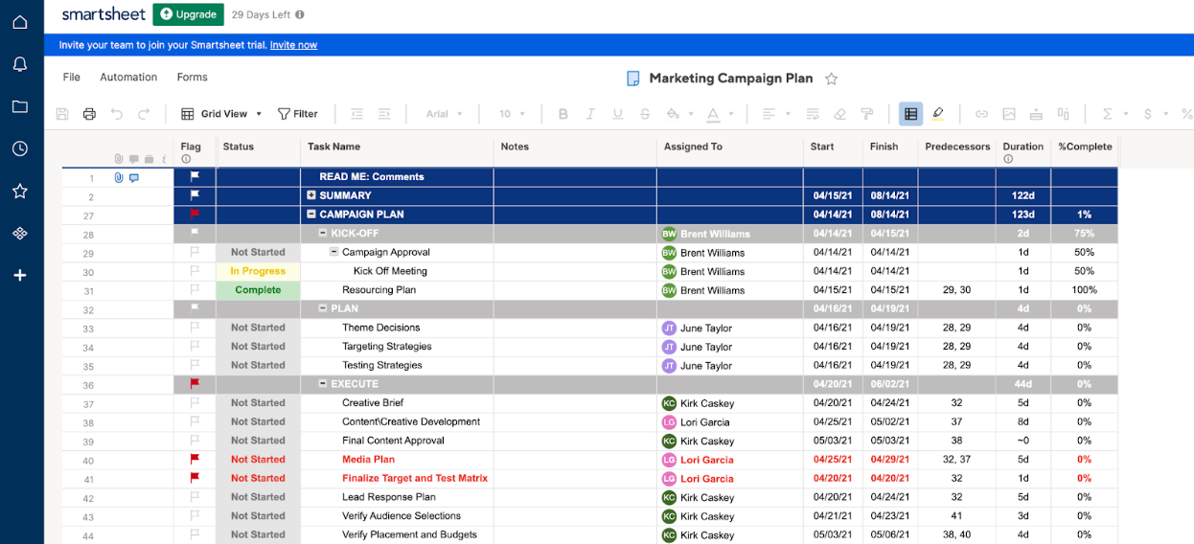Click the green Upgrade button

(x=188, y=14)
